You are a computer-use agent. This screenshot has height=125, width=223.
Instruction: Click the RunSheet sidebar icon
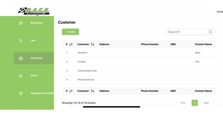pos(21,23)
